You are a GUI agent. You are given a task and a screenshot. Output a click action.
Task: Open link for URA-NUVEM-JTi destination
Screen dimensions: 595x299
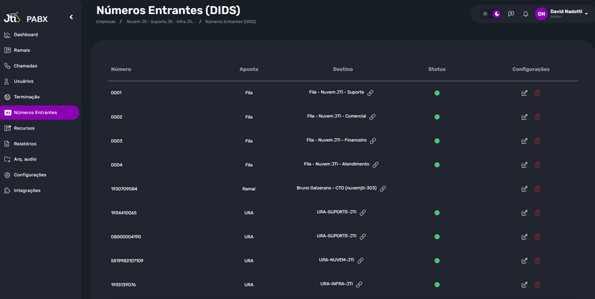click(361, 261)
